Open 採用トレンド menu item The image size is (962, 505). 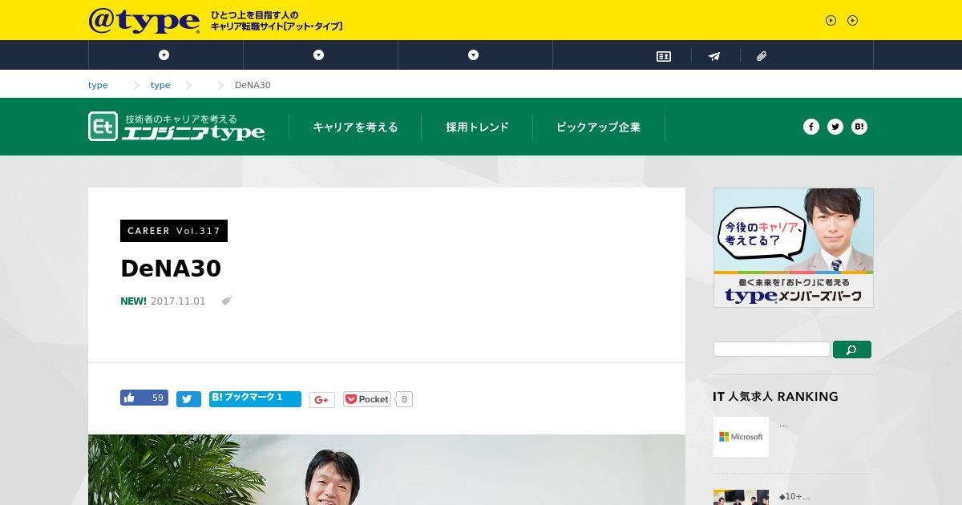tap(477, 127)
